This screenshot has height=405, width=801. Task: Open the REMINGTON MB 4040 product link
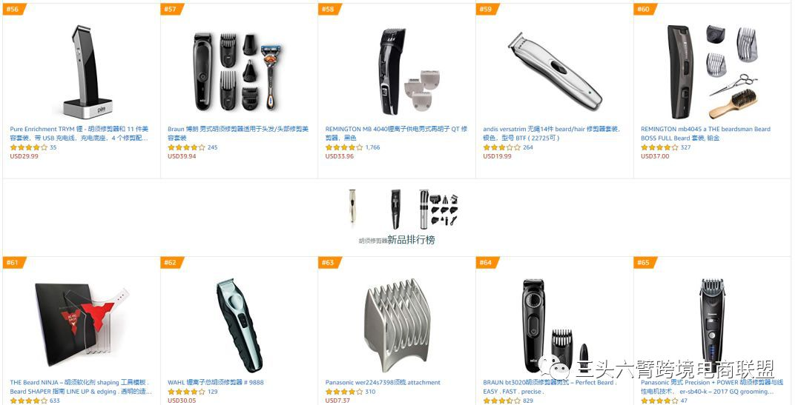point(396,133)
